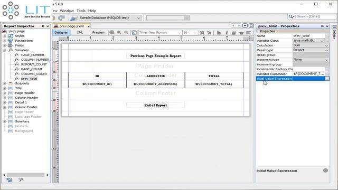The image size is (338, 190).
Task: Click the report datasource icon beside Sample Database
Action: (73, 18)
